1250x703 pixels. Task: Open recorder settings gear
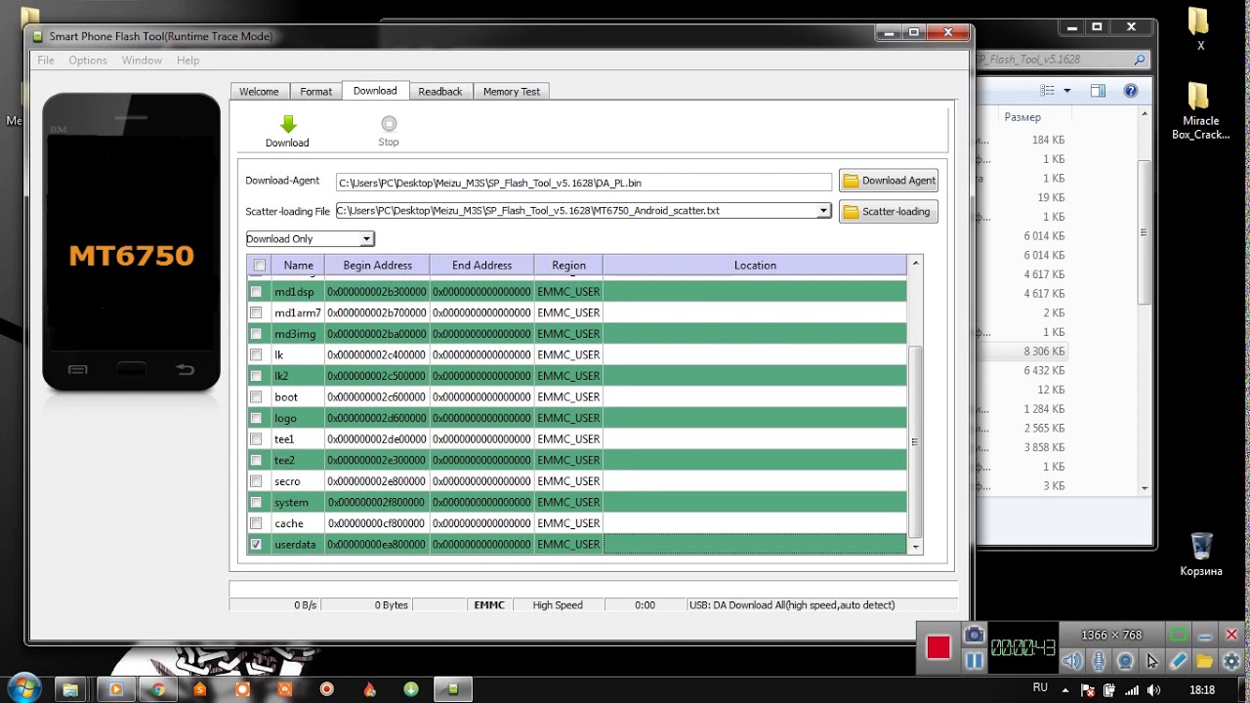coord(1231,661)
